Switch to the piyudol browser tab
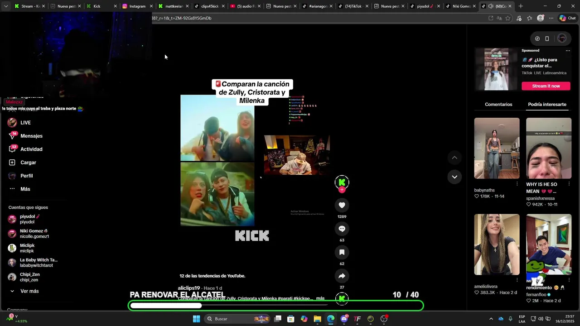The height and width of the screenshot is (326, 580). 424,6
